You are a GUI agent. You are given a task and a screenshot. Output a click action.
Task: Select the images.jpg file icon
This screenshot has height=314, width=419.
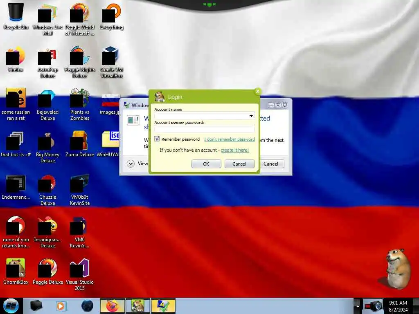coord(110,104)
